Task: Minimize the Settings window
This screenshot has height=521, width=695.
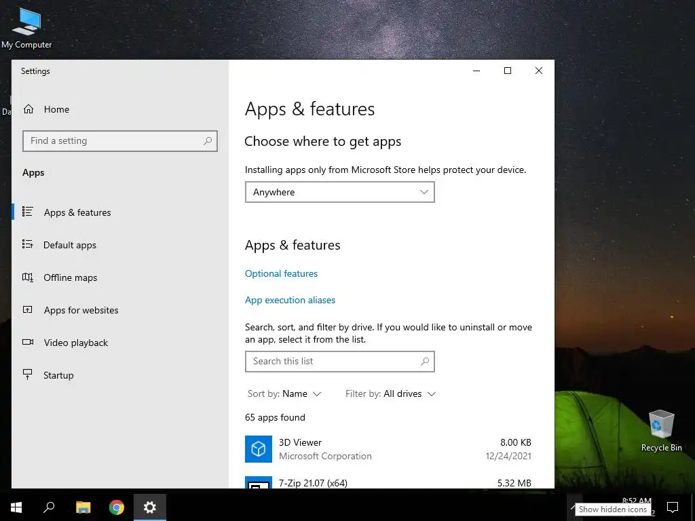Action: (x=476, y=71)
